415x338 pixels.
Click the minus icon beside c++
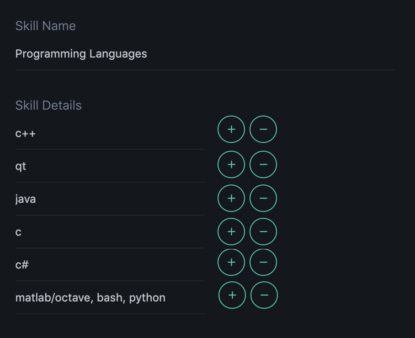click(263, 129)
